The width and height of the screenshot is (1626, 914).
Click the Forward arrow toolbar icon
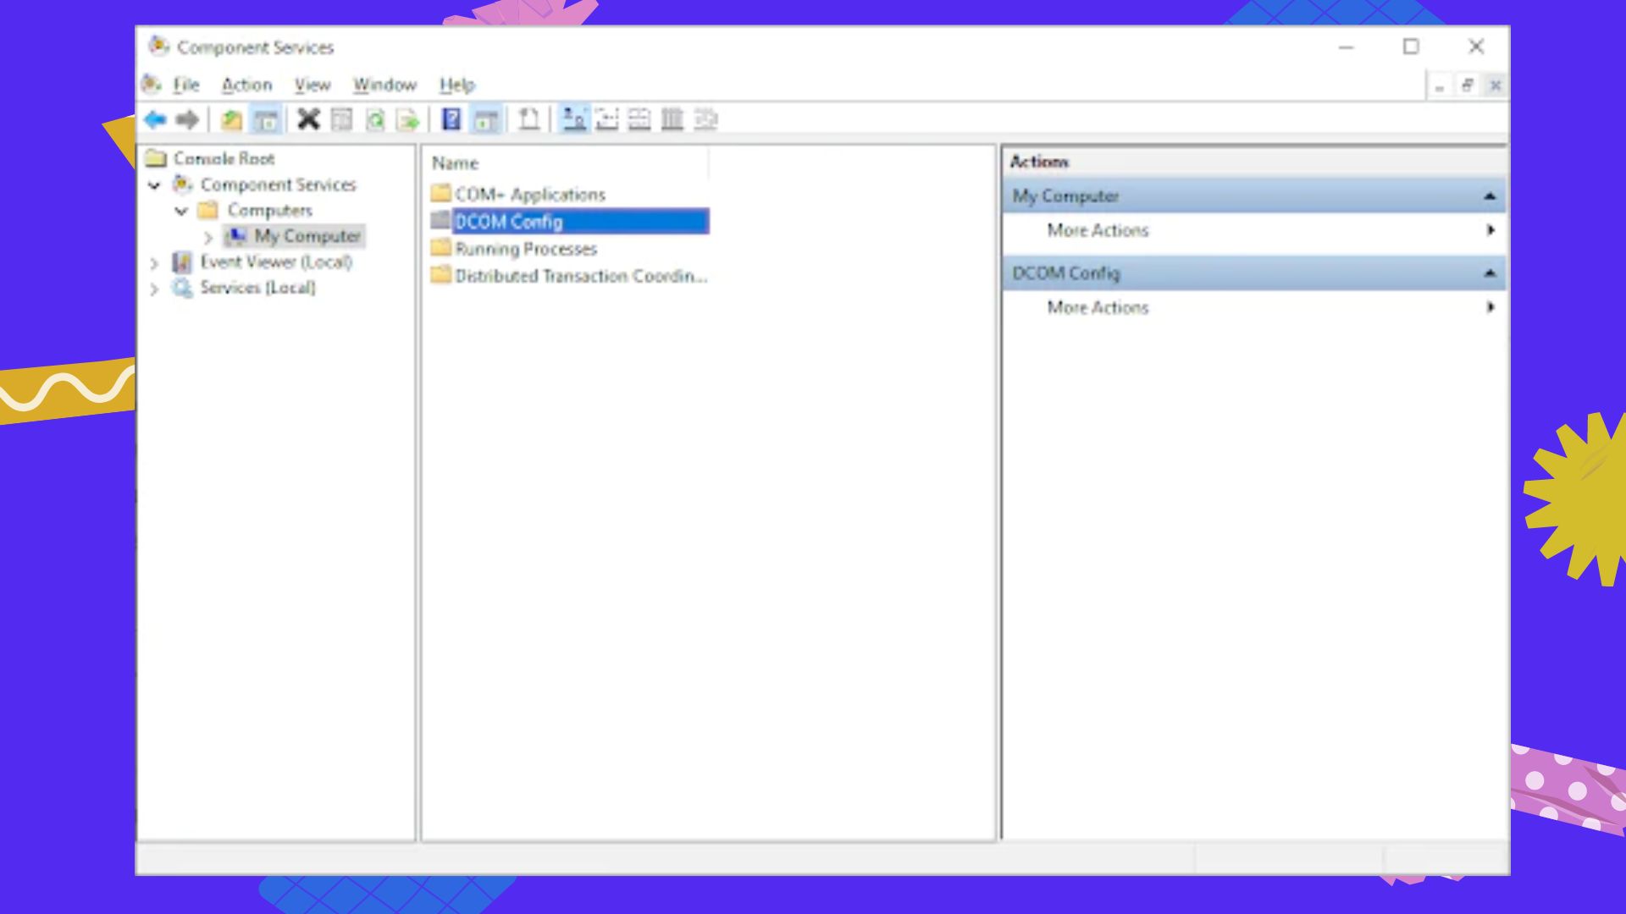(187, 120)
